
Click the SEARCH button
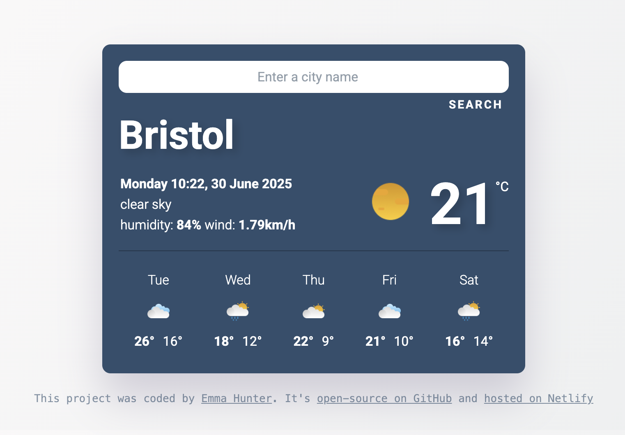(x=475, y=105)
